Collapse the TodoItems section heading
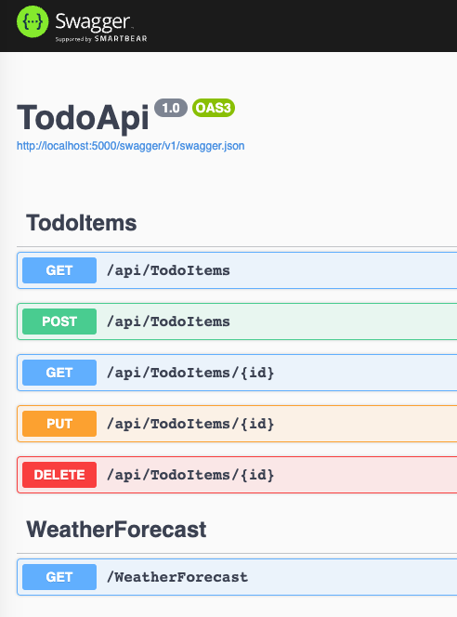The image size is (457, 617). click(82, 223)
